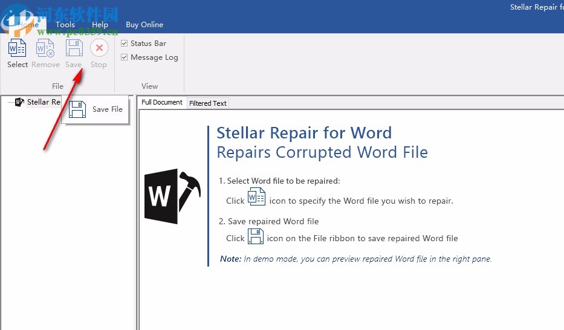Click the Save icon in ribbon

[x=74, y=48]
